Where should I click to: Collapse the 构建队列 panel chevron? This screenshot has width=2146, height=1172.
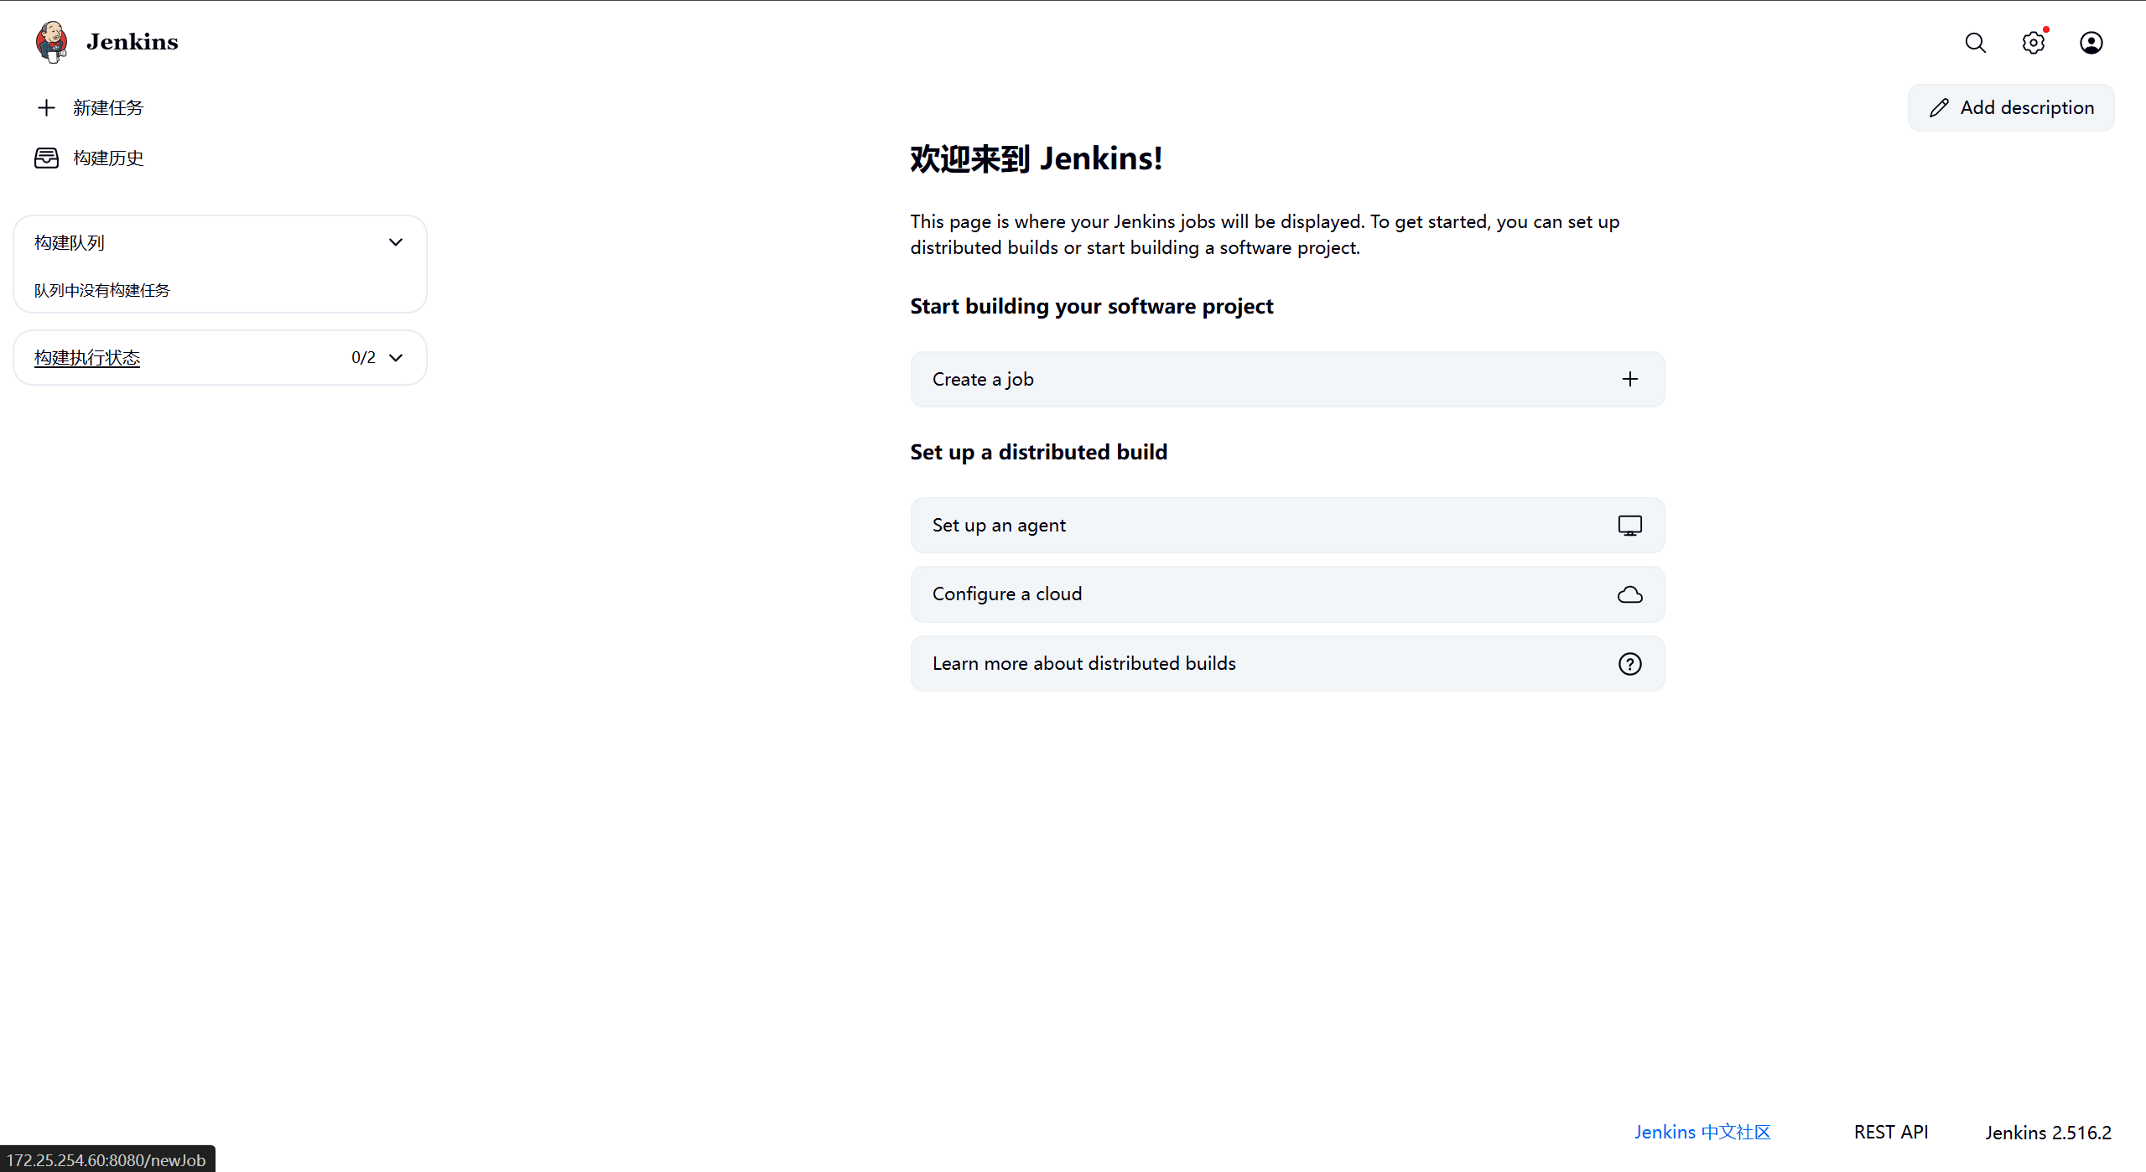[396, 242]
